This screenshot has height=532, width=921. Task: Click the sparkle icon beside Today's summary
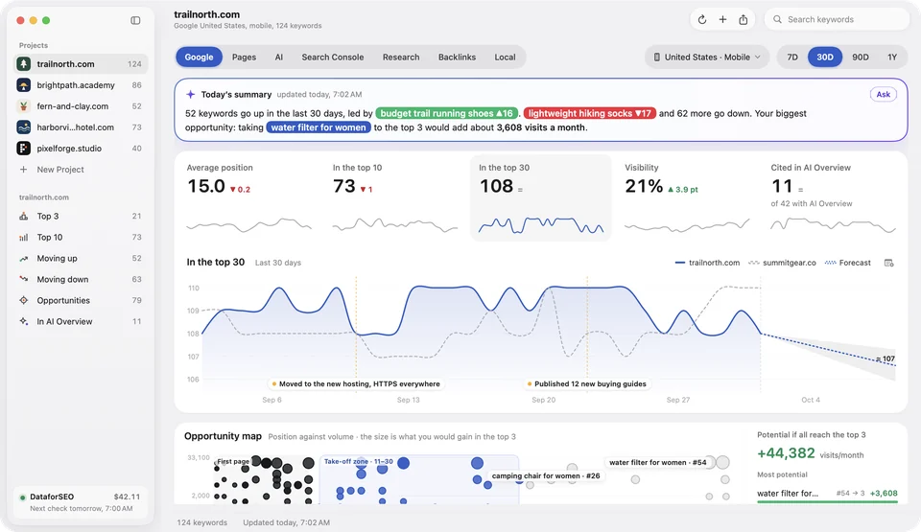click(190, 94)
